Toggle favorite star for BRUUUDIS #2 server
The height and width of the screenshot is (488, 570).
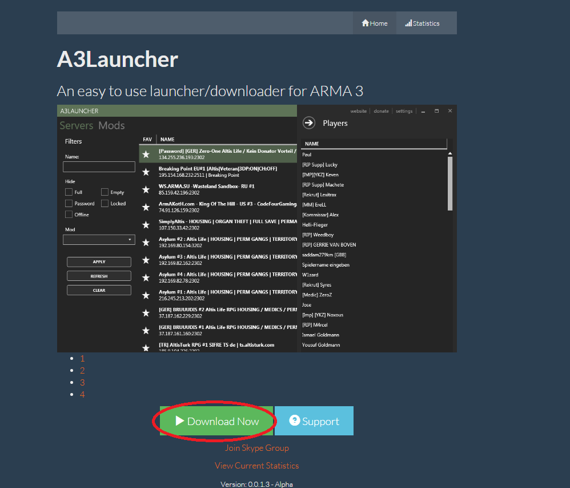[146, 313]
